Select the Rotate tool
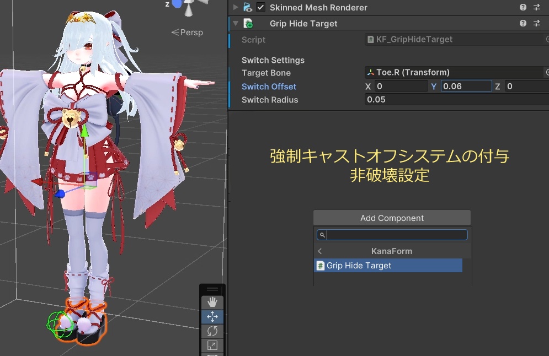The image size is (549, 356). click(x=212, y=331)
